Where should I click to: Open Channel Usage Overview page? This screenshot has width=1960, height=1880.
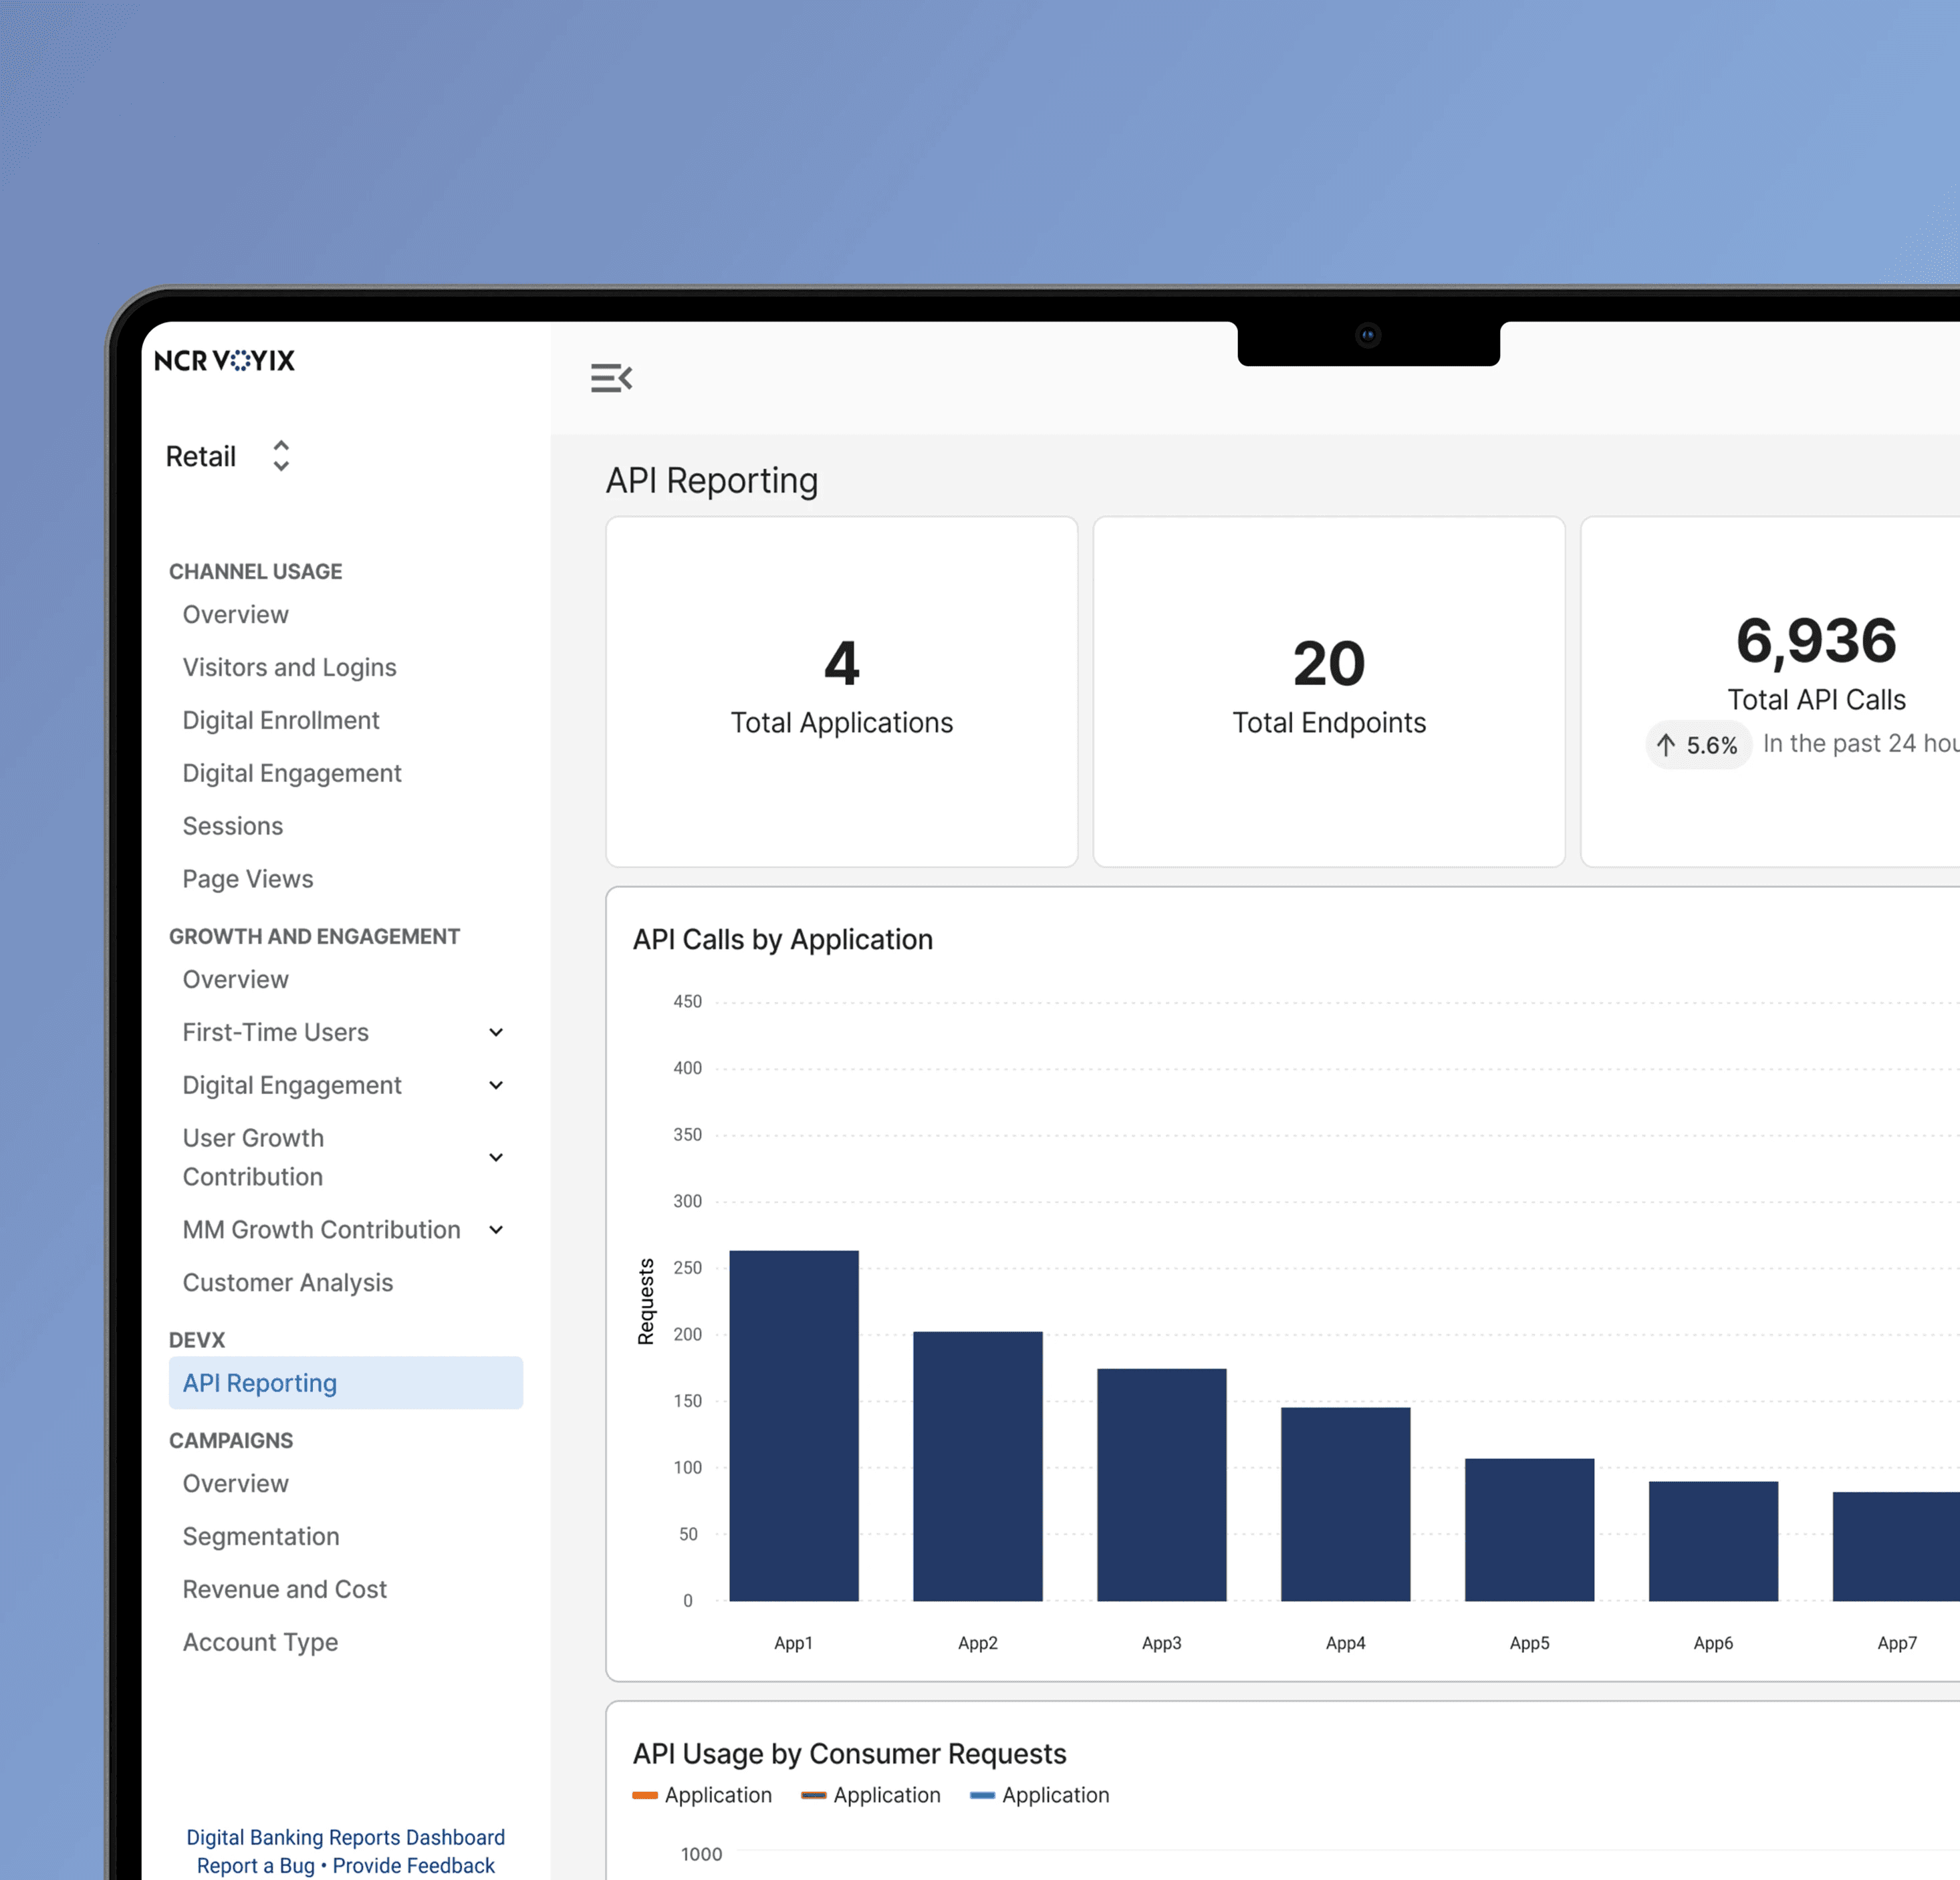(235, 614)
